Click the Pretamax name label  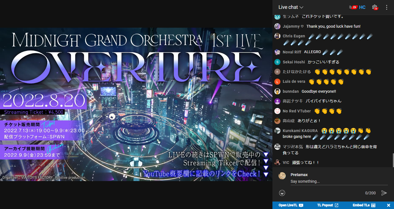coord(299,175)
